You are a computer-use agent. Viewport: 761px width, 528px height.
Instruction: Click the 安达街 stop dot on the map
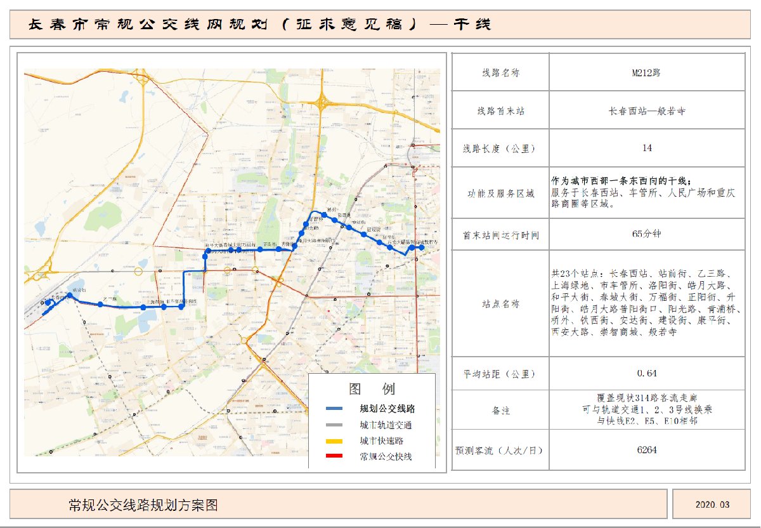(x=349, y=227)
